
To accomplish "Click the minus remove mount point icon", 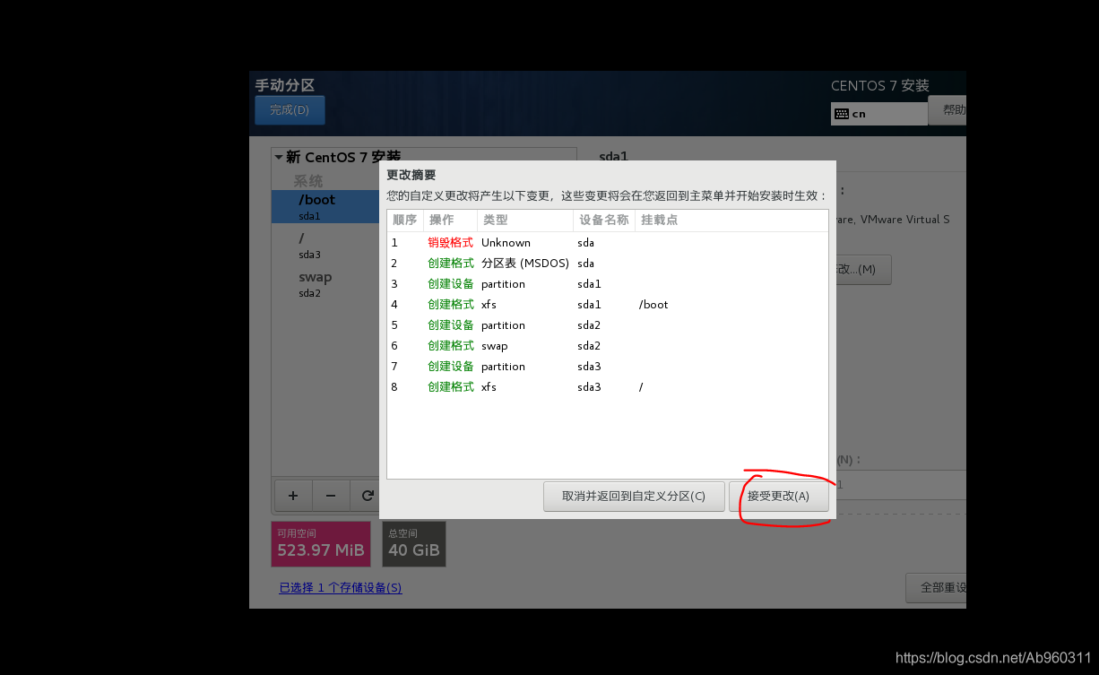I will click(x=330, y=495).
